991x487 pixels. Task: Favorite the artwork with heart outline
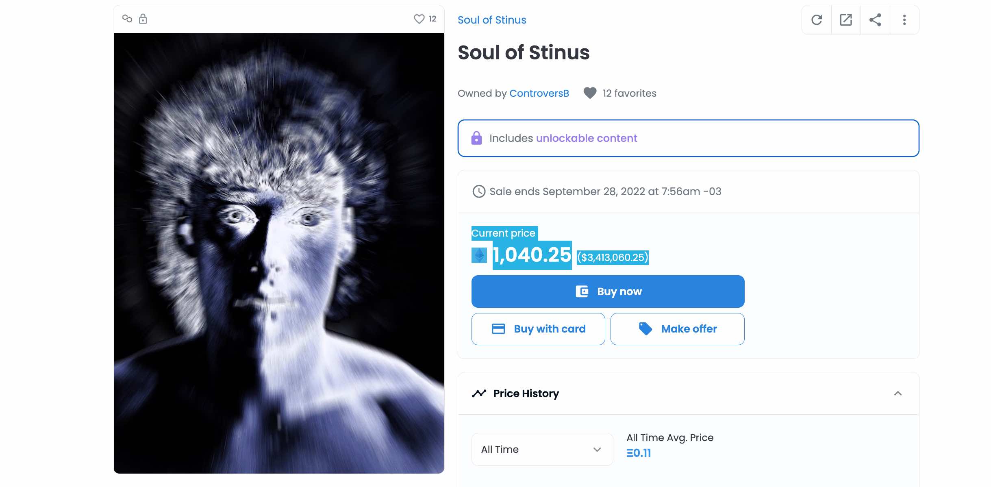tap(419, 19)
